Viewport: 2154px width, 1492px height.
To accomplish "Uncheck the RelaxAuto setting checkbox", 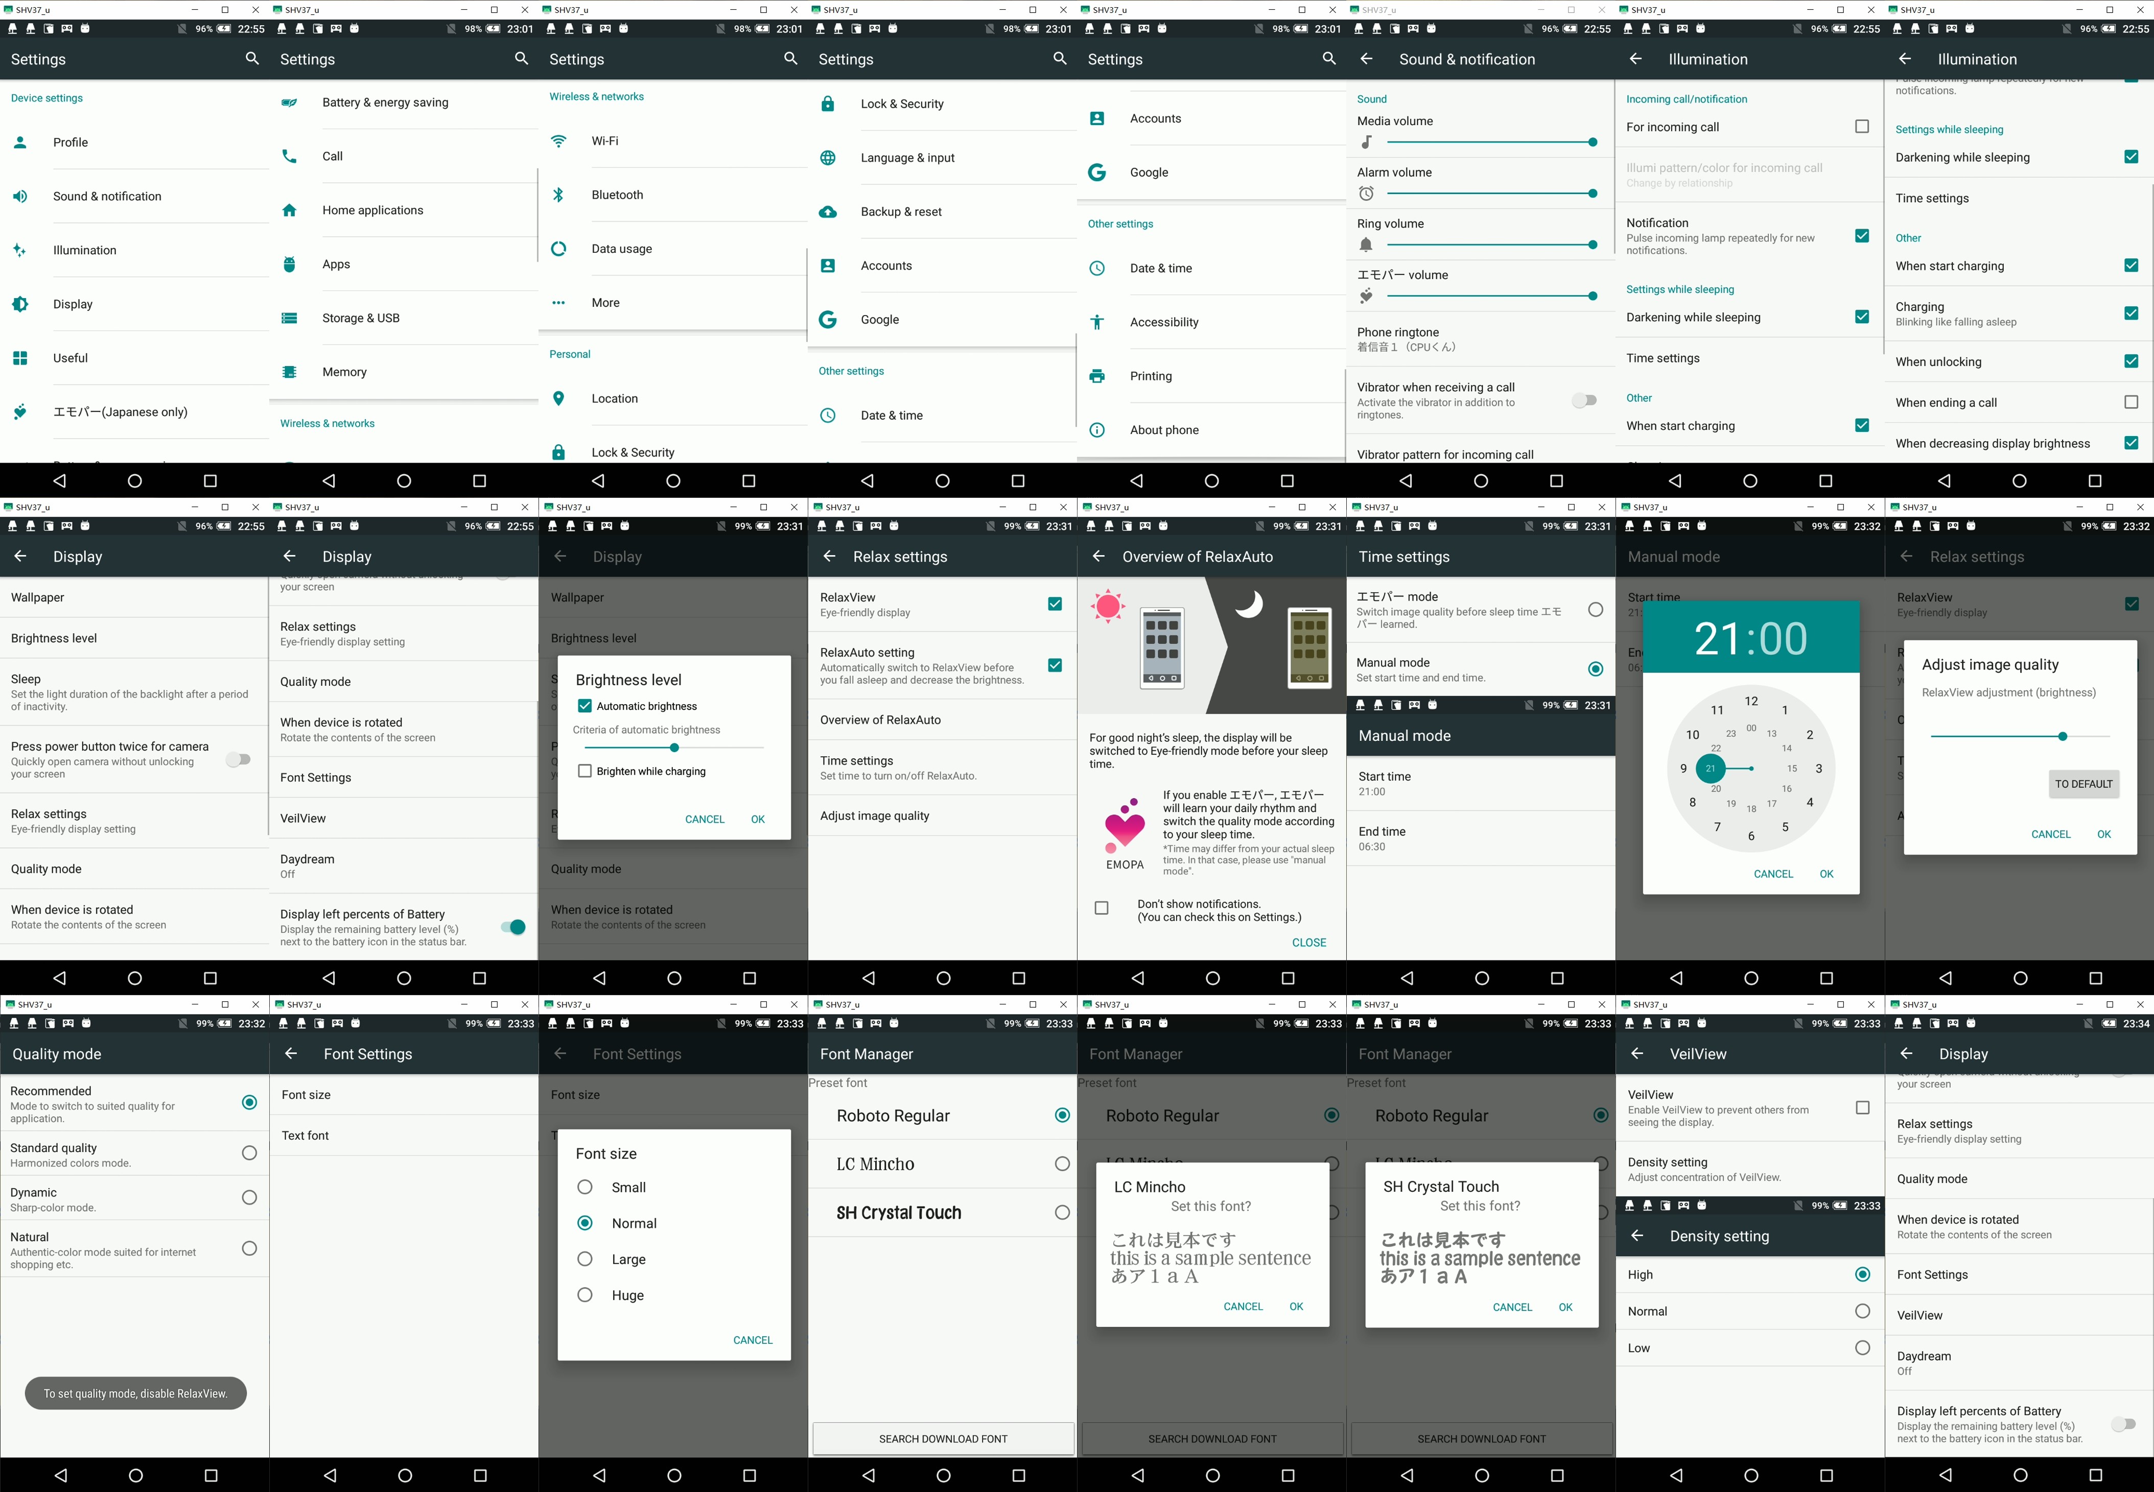I will pyautogui.click(x=1054, y=666).
